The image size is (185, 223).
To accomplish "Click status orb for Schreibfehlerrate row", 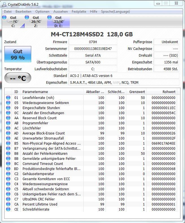I will [x=8, y=209].
